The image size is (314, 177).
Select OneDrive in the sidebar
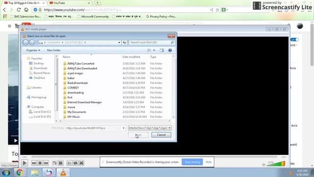(37, 78)
